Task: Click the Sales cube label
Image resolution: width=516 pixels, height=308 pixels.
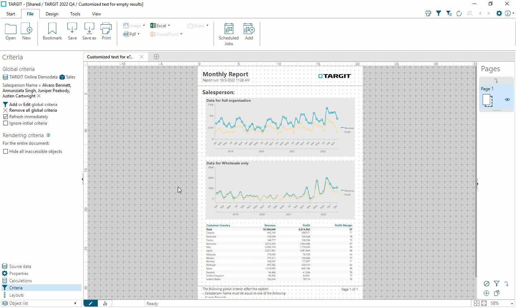Action: 67,77
